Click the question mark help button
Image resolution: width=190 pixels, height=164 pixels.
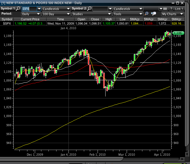tap(171, 9)
